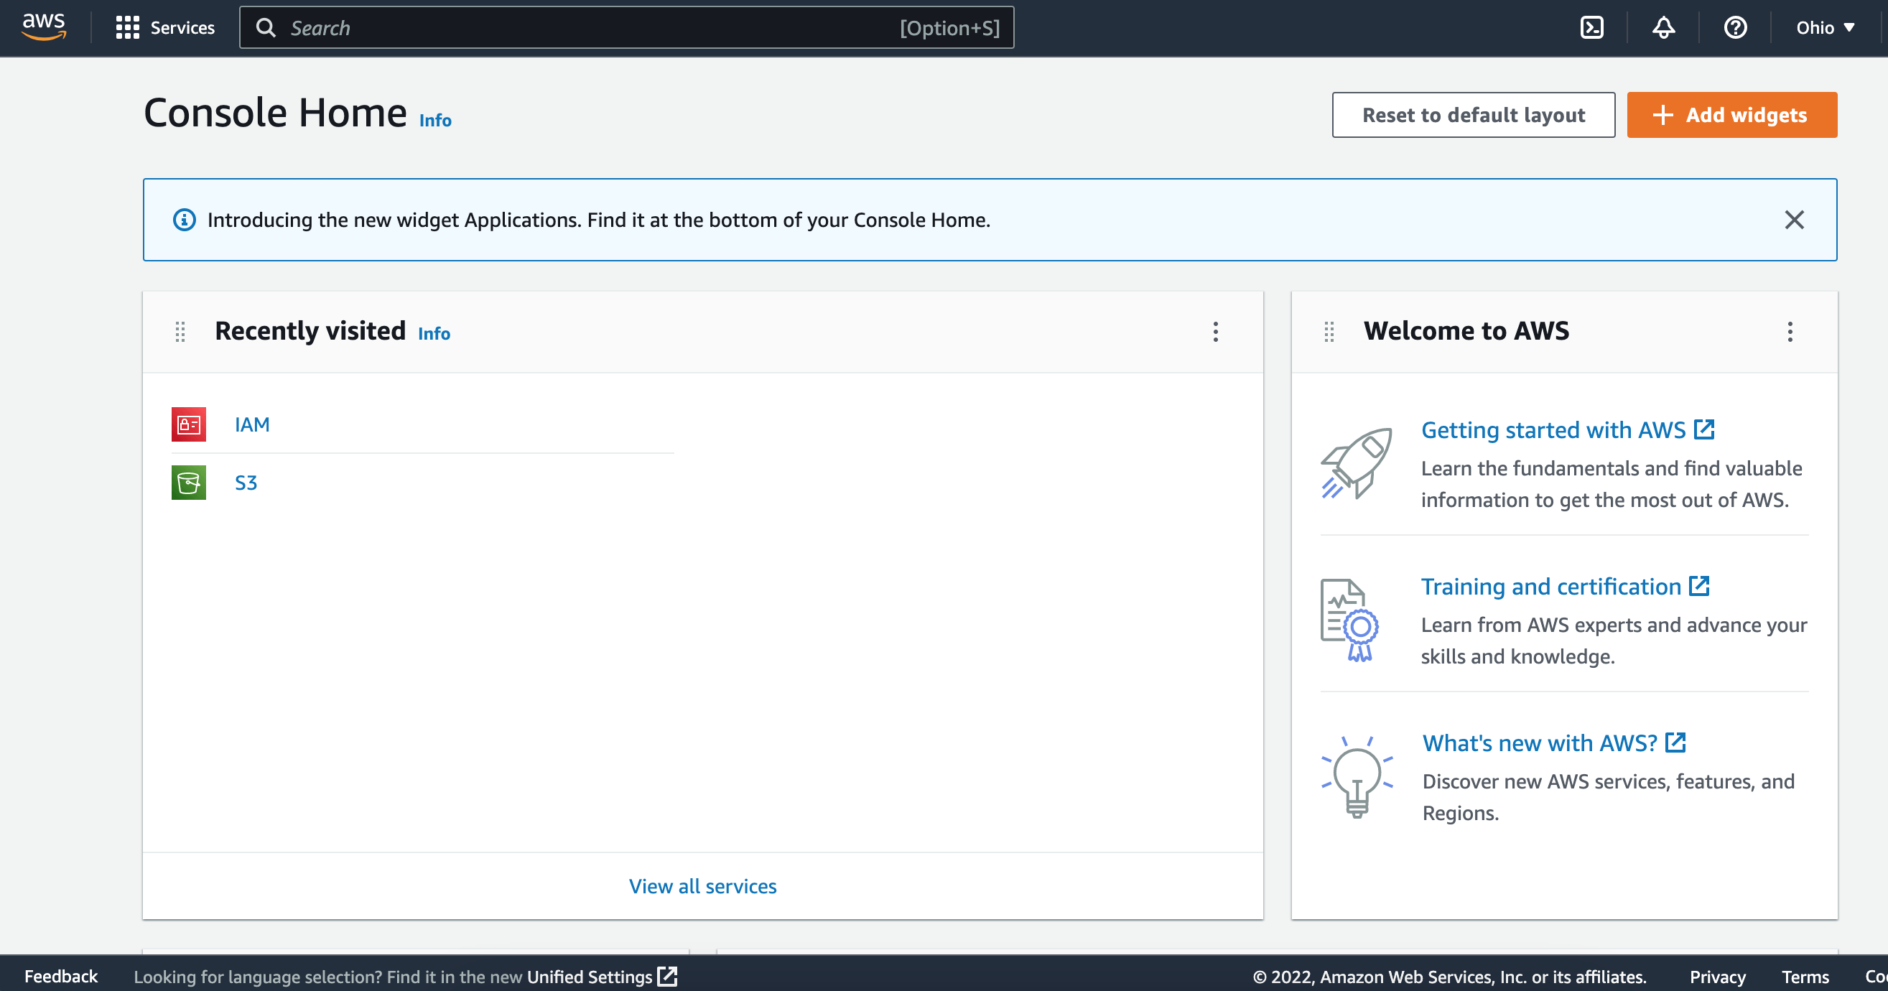The image size is (1888, 991).
Task: Open Recently visited widget options menu
Action: pyautogui.click(x=1215, y=332)
